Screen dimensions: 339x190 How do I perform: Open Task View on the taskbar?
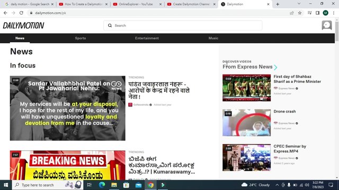click(x=89, y=185)
